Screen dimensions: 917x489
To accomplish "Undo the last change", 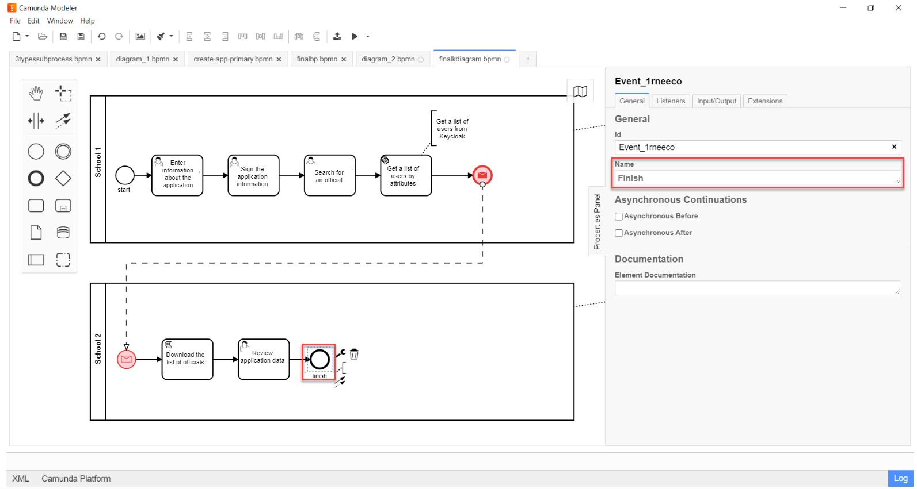I will (102, 36).
